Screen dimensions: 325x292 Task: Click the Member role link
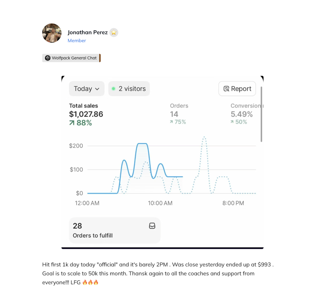(77, 41)
